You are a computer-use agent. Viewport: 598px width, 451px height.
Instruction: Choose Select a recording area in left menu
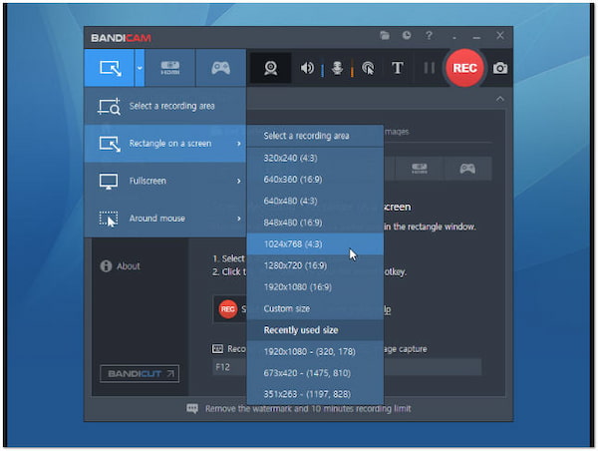point(165,106)
